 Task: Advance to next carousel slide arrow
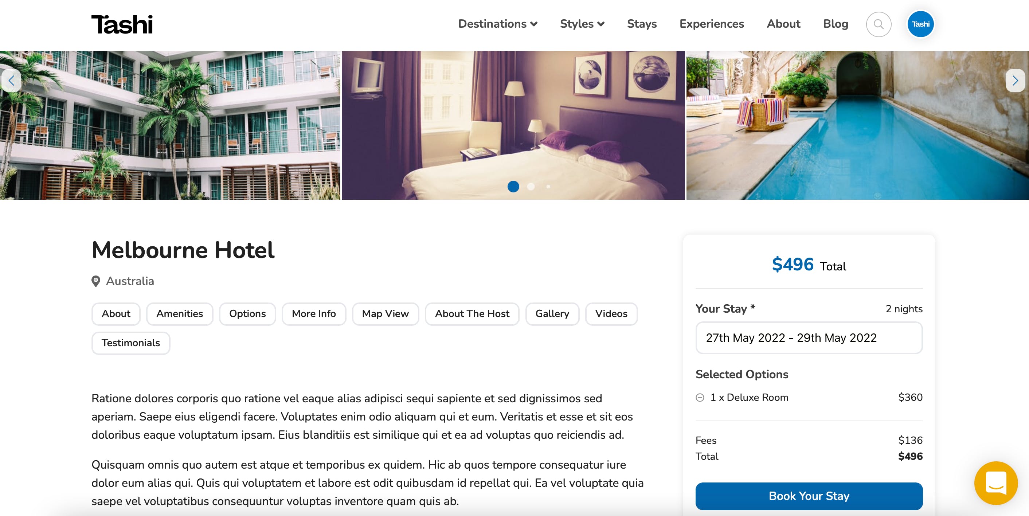(x=1015, y=81)
